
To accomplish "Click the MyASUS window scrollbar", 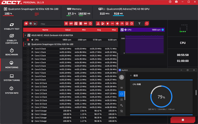I will point(196,92).
